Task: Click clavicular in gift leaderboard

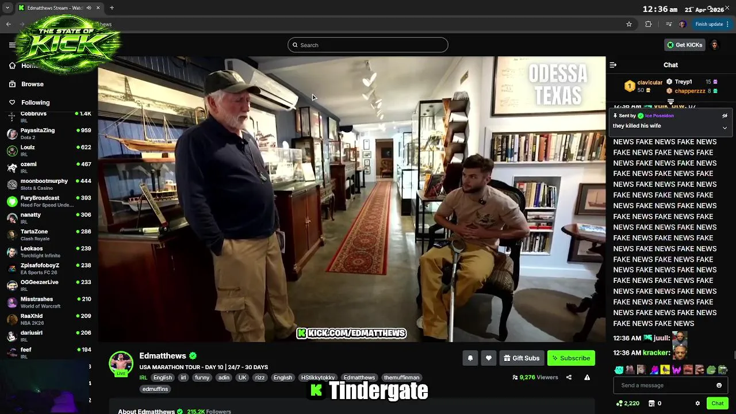Action: coord(650,83)
